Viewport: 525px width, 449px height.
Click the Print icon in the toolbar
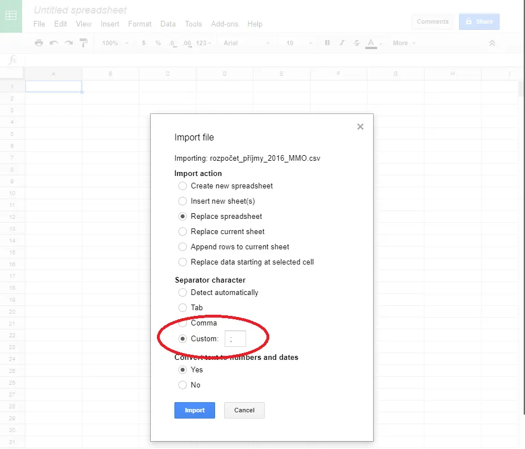[x=39, y=43]
